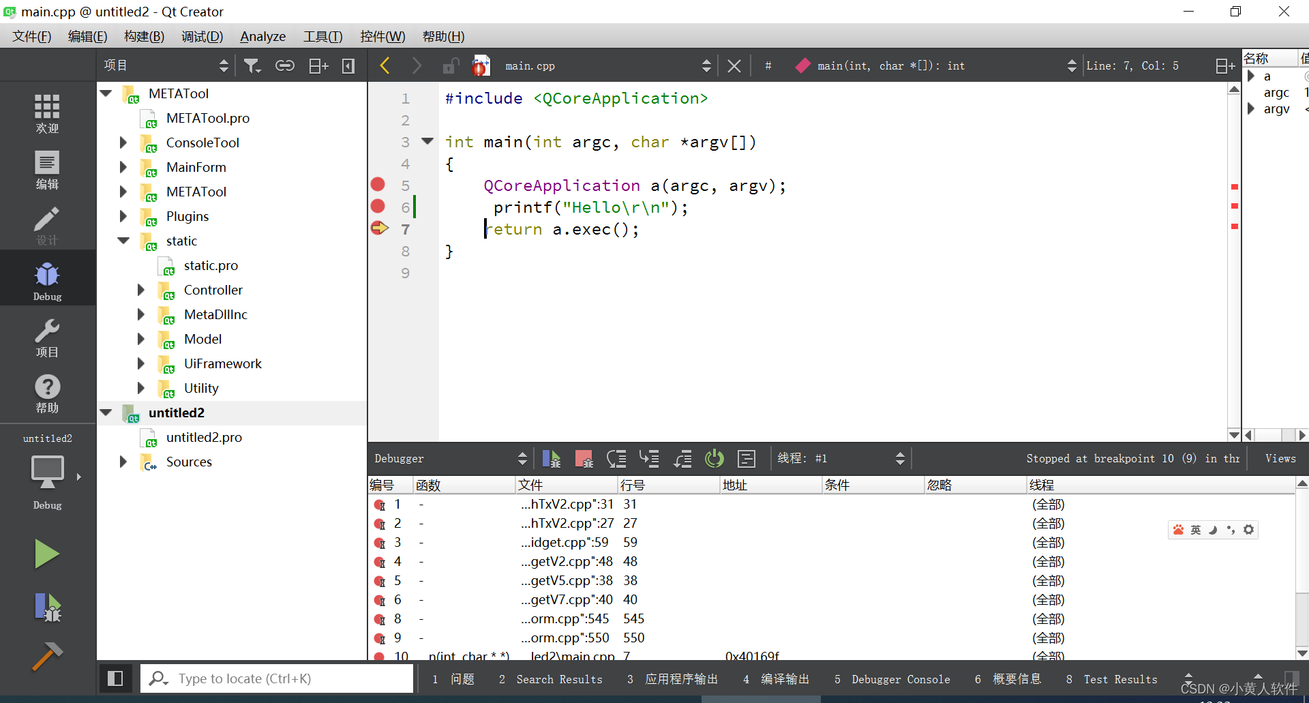Viewport: 1309px width, 703px height.
Task: Restart debugging via the green power icon
Action: pyautogui.click(x=714, y=458)
